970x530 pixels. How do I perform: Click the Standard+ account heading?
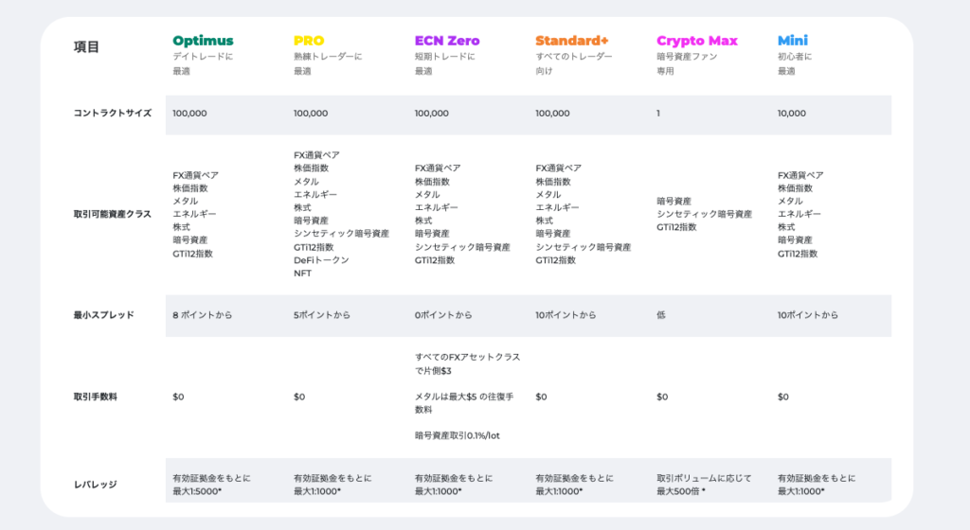571,41
